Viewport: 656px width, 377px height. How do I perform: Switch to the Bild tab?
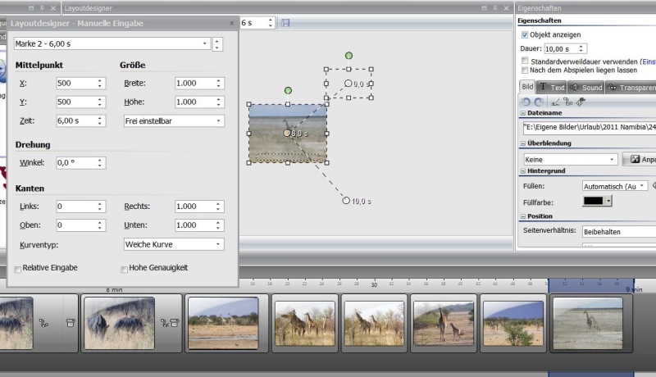click(527, 87)
